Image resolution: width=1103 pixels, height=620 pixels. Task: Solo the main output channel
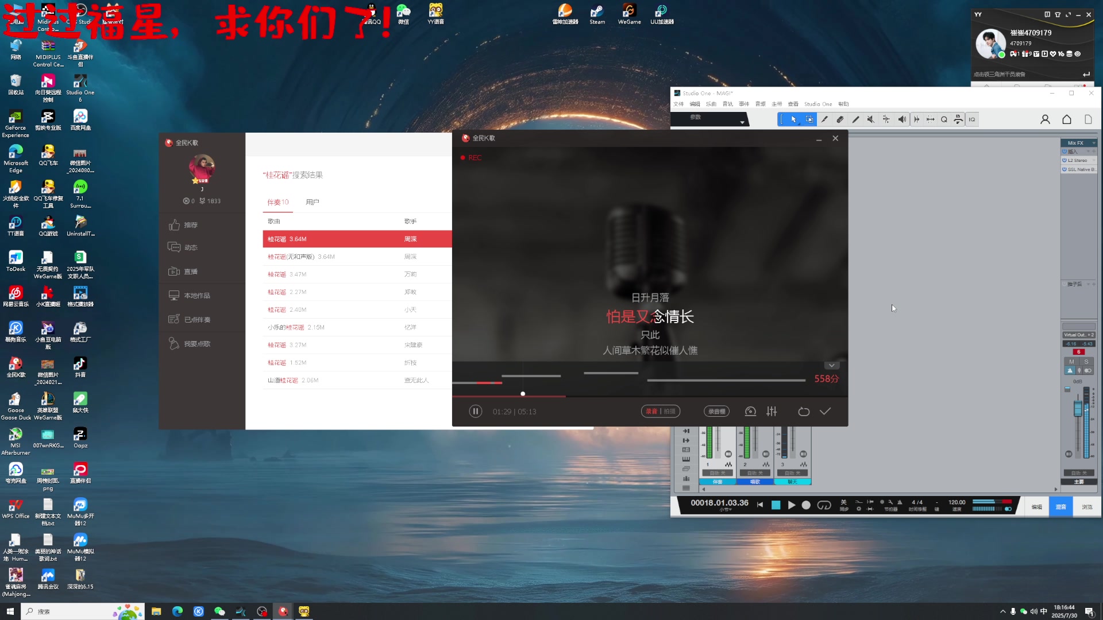click(x=1086, y=362)
